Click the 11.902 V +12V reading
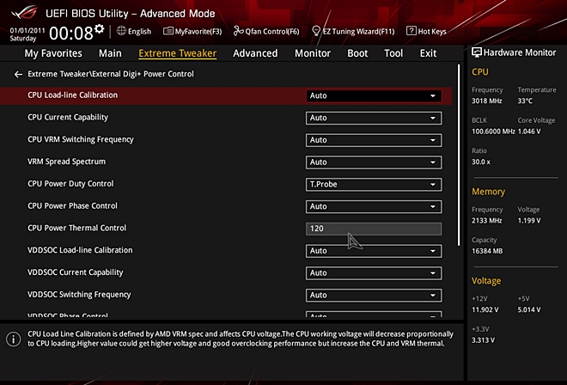Viewport: 567px width, 385px height. coord(485,309)
